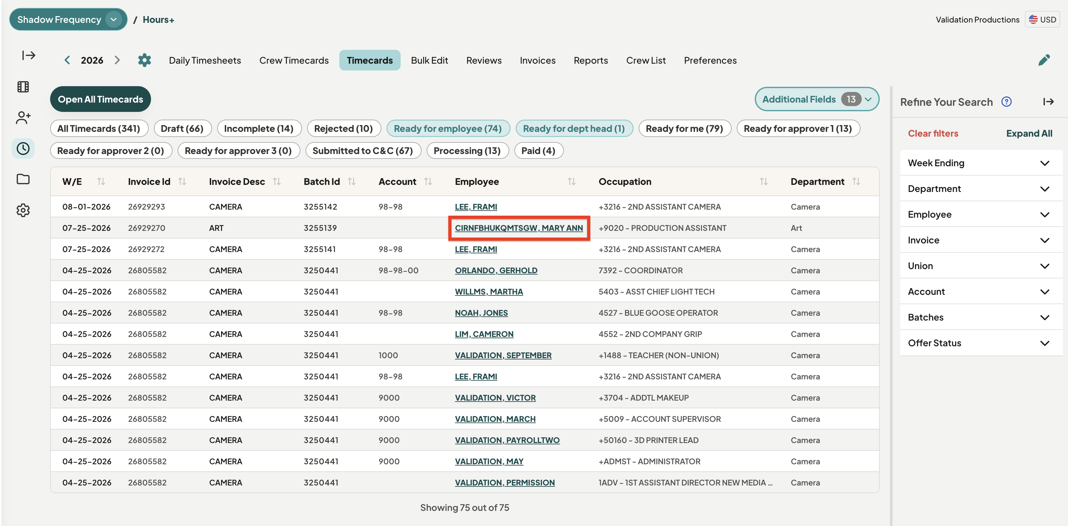Click the pencil edit icon
The width and height of the screenshot is (1068, 526).
click(1044, 60)
